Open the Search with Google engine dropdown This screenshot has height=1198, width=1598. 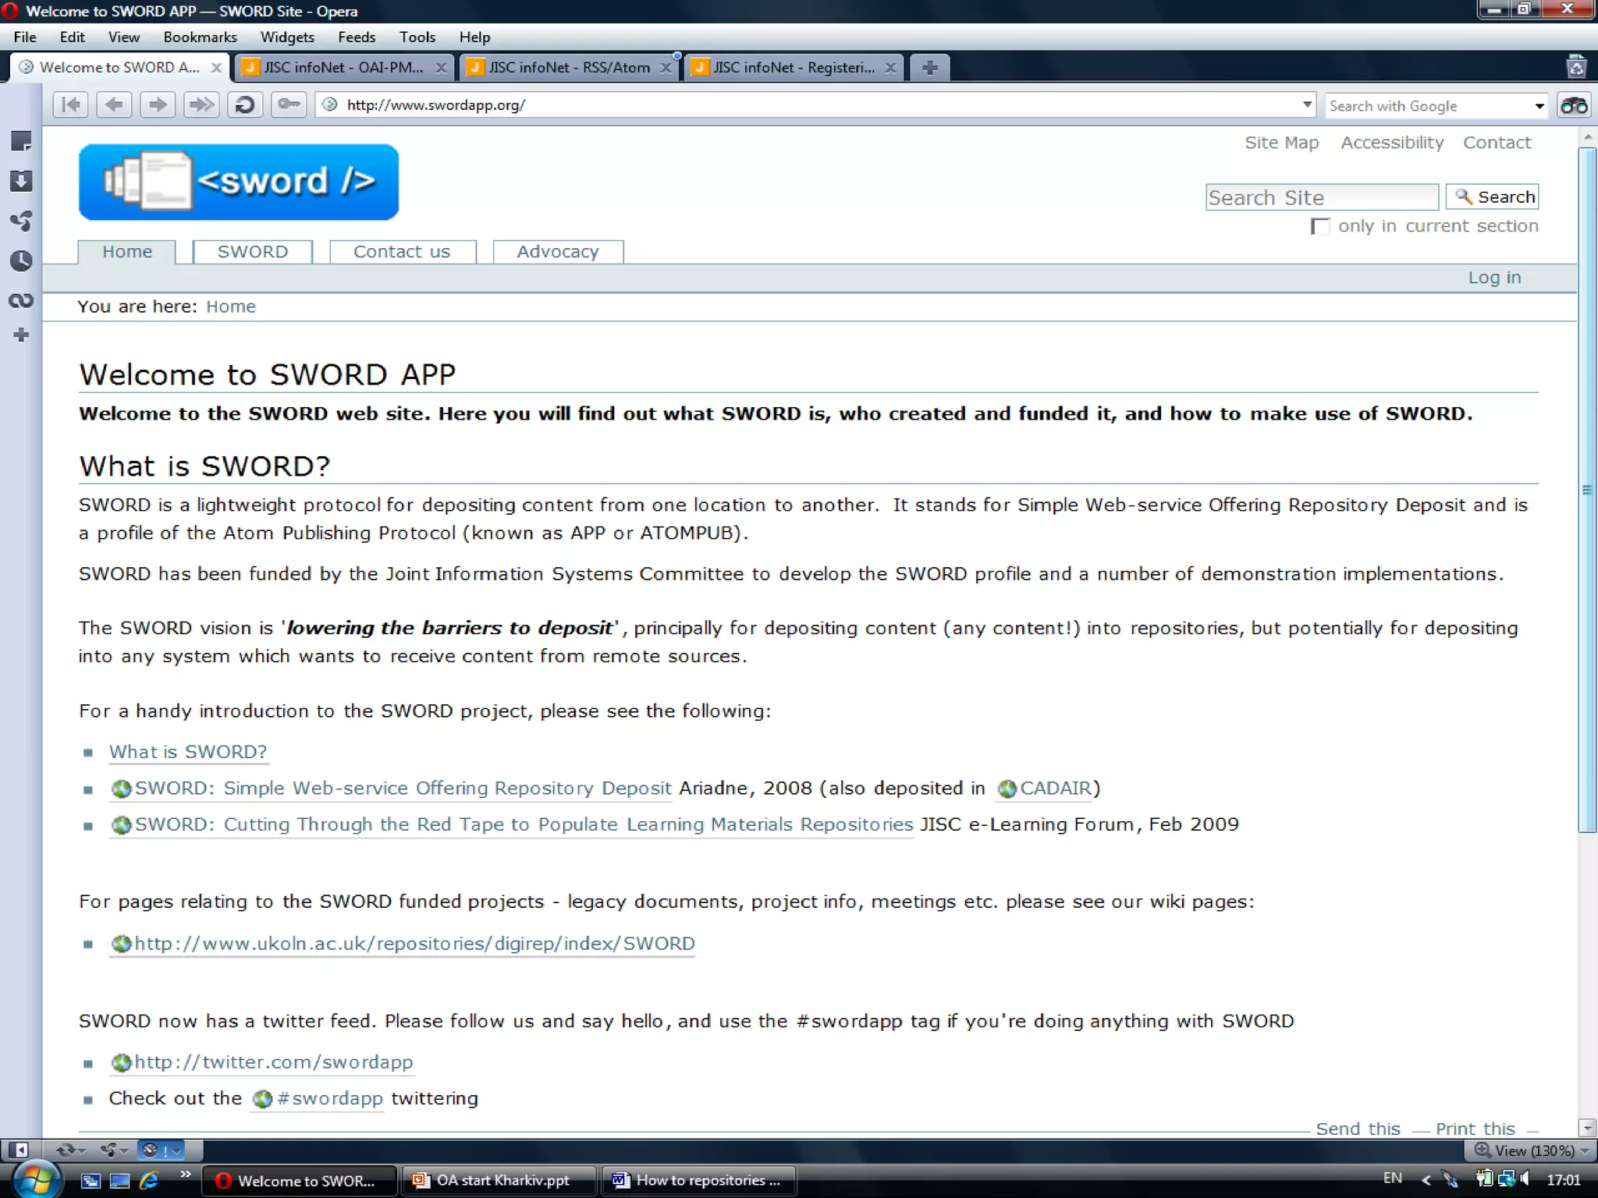(1539, 106)
